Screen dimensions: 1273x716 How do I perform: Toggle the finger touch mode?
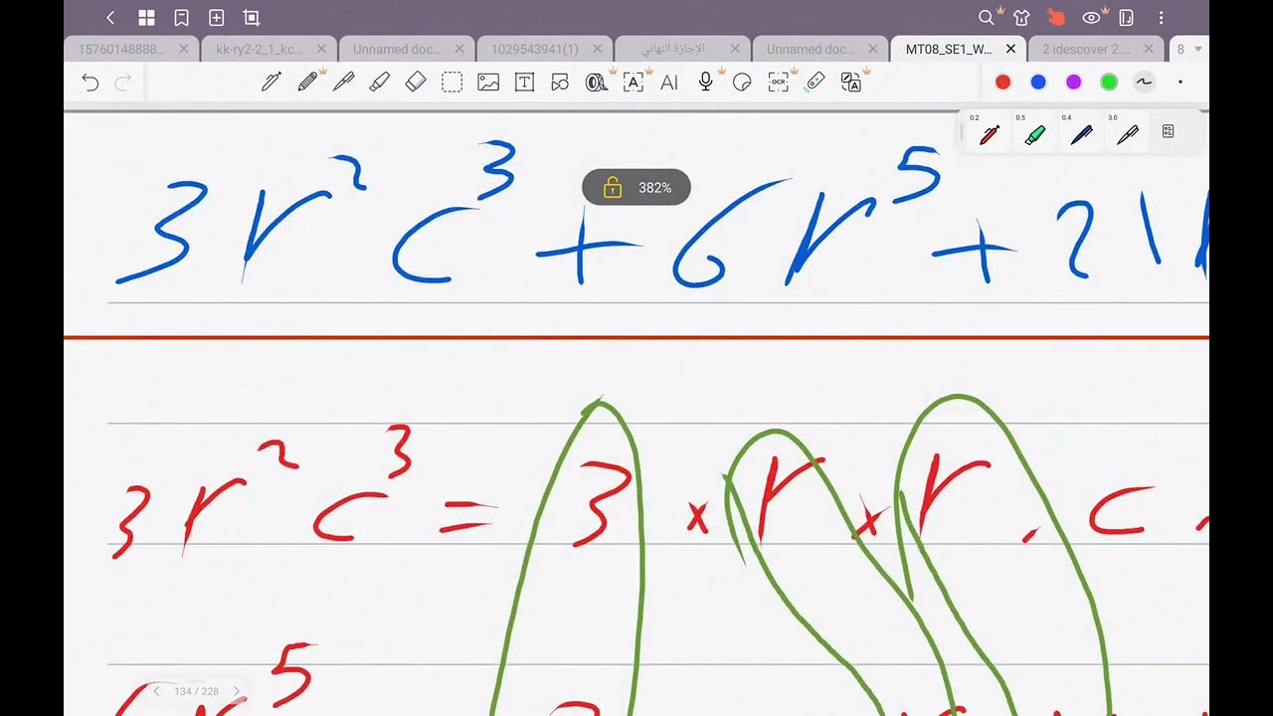(1056, 18)
